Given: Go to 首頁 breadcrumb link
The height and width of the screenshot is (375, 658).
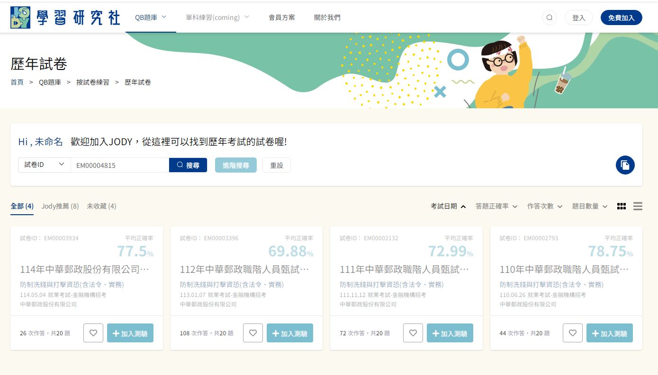Looking at the screenshot, I should [17, 82].
